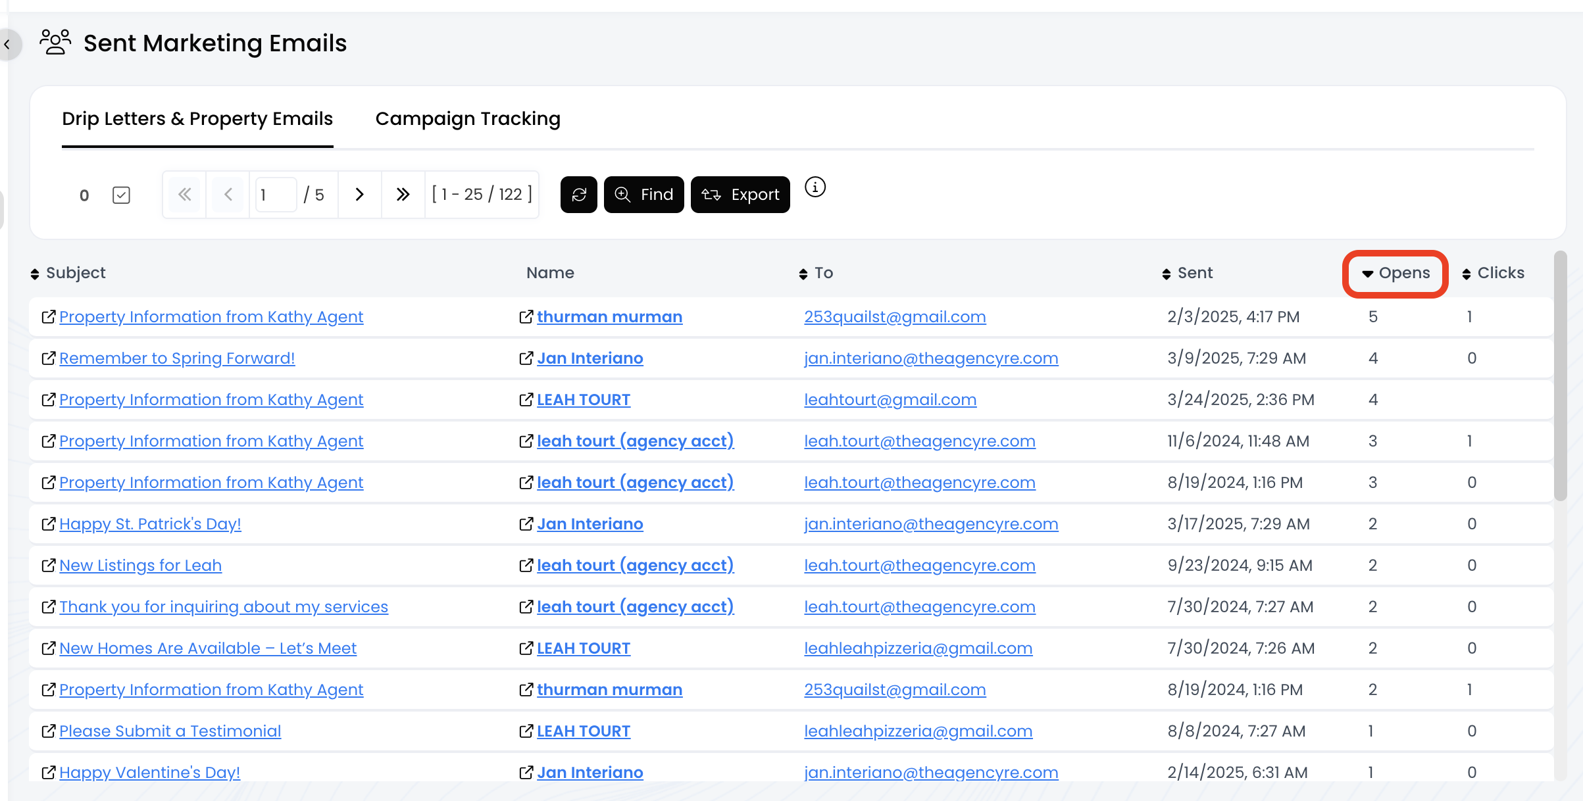The height and width of the screenshot is (801, 1583).
Task: Open the info circle icon
Action: pos(815,187)
